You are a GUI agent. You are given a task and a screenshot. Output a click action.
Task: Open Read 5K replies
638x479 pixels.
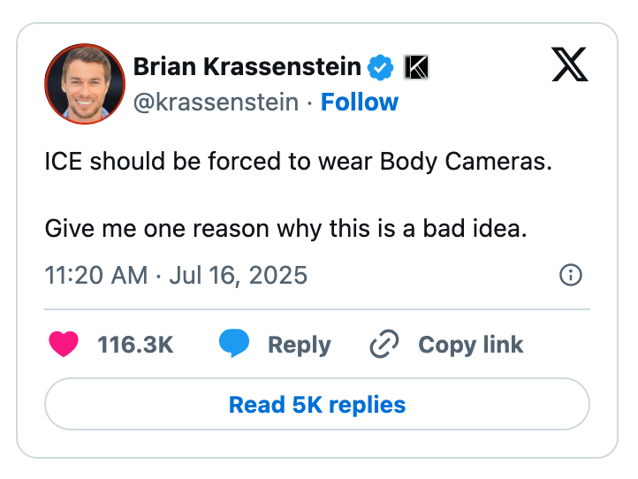pos(317,405)
